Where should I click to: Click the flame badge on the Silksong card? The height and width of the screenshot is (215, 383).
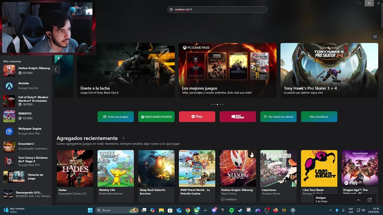(x=252, y=155)
